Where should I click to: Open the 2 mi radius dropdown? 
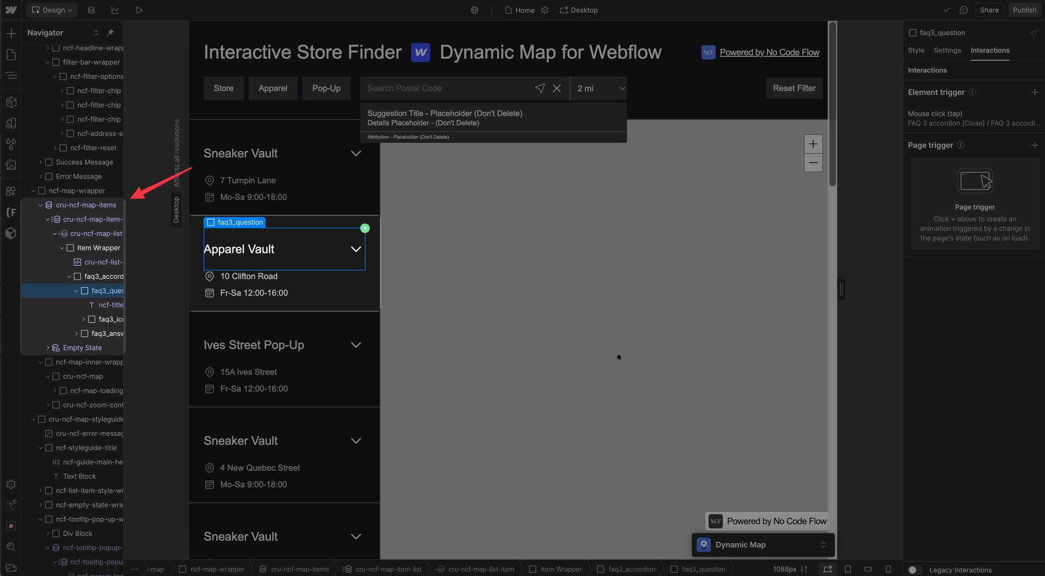599,88
